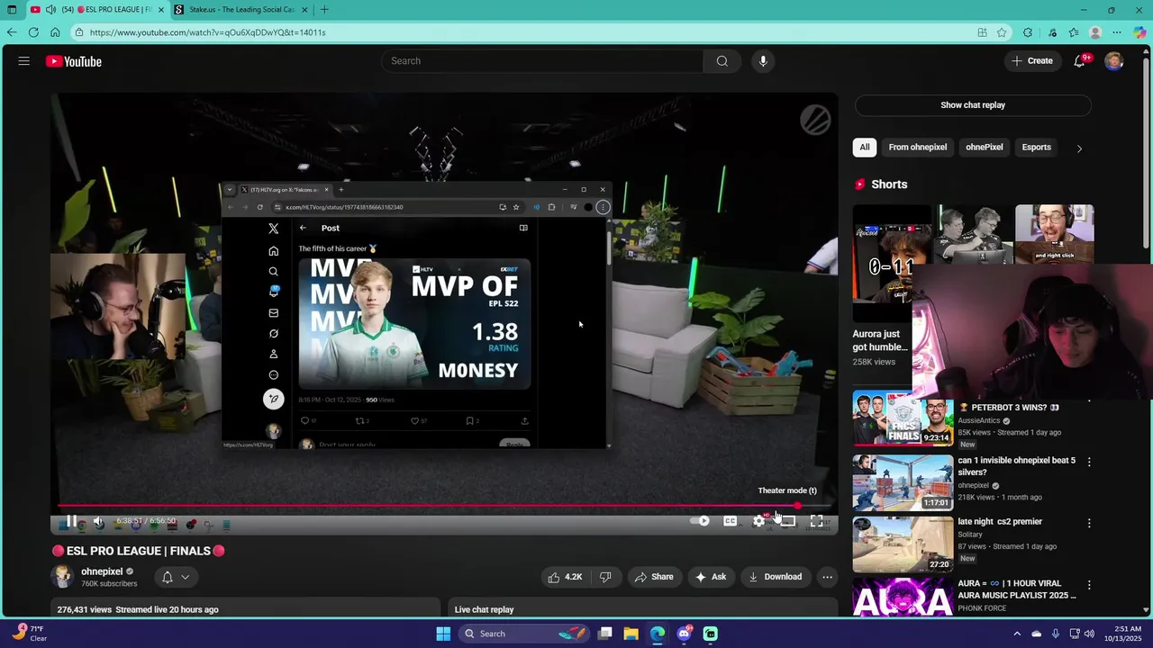Start voice search with the microphone
The width and height of the screenshot is (1153, 648).
tap(763, 61)
